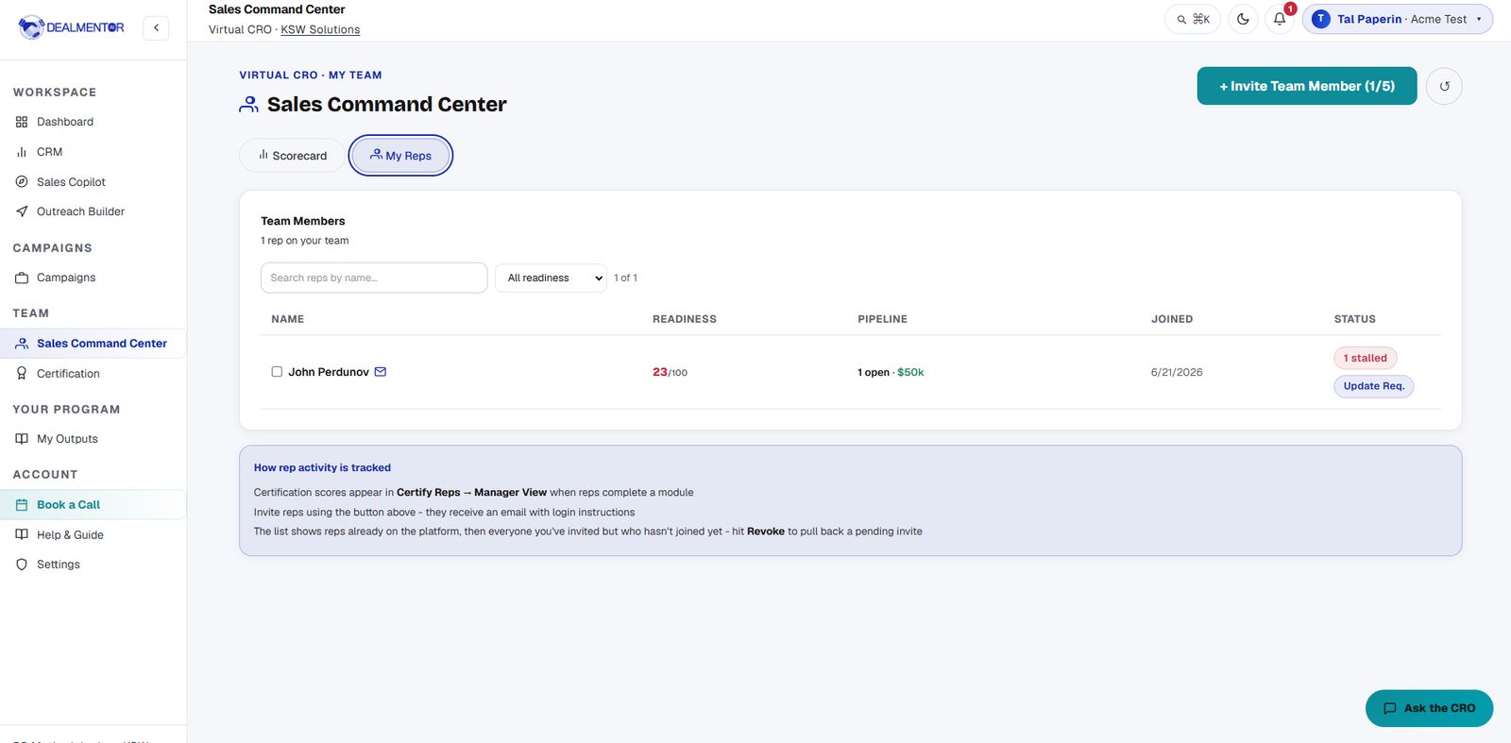Click the 23/100 readiness score

click(670, 372)
